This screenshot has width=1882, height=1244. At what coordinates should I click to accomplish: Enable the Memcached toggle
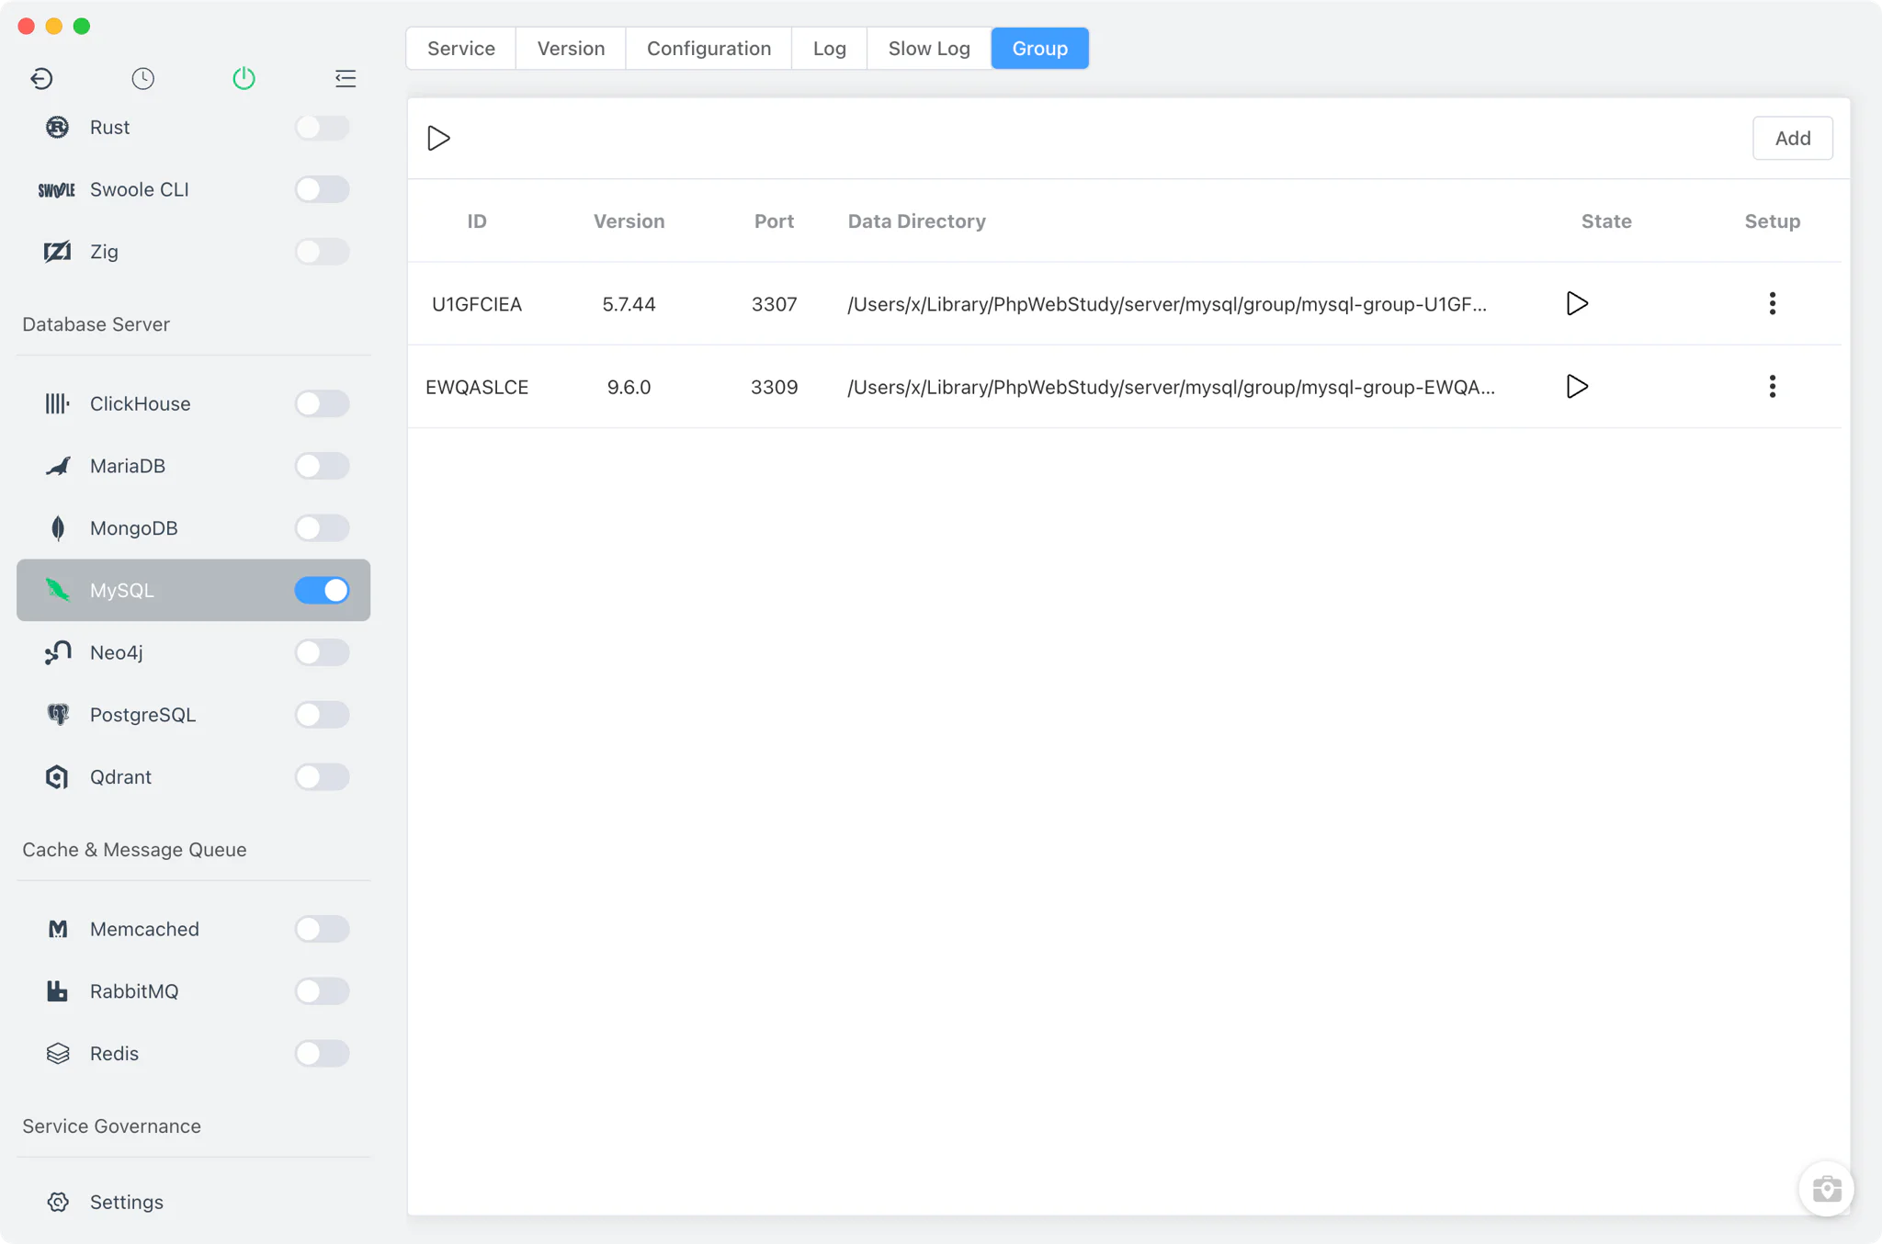pos(322,929)
